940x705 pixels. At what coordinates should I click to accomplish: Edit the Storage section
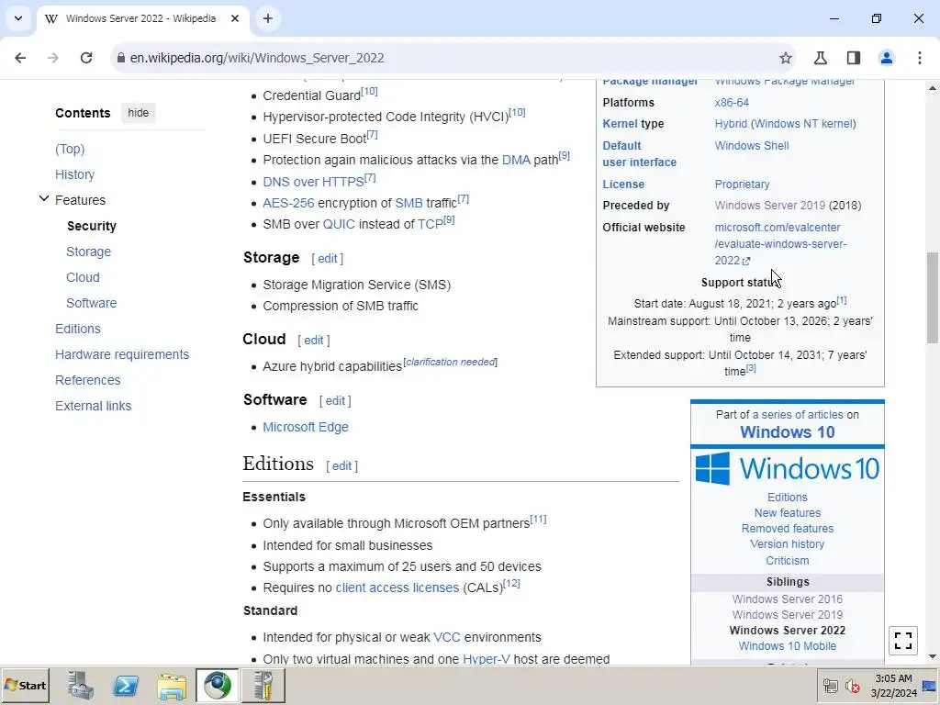coord(328,258)
